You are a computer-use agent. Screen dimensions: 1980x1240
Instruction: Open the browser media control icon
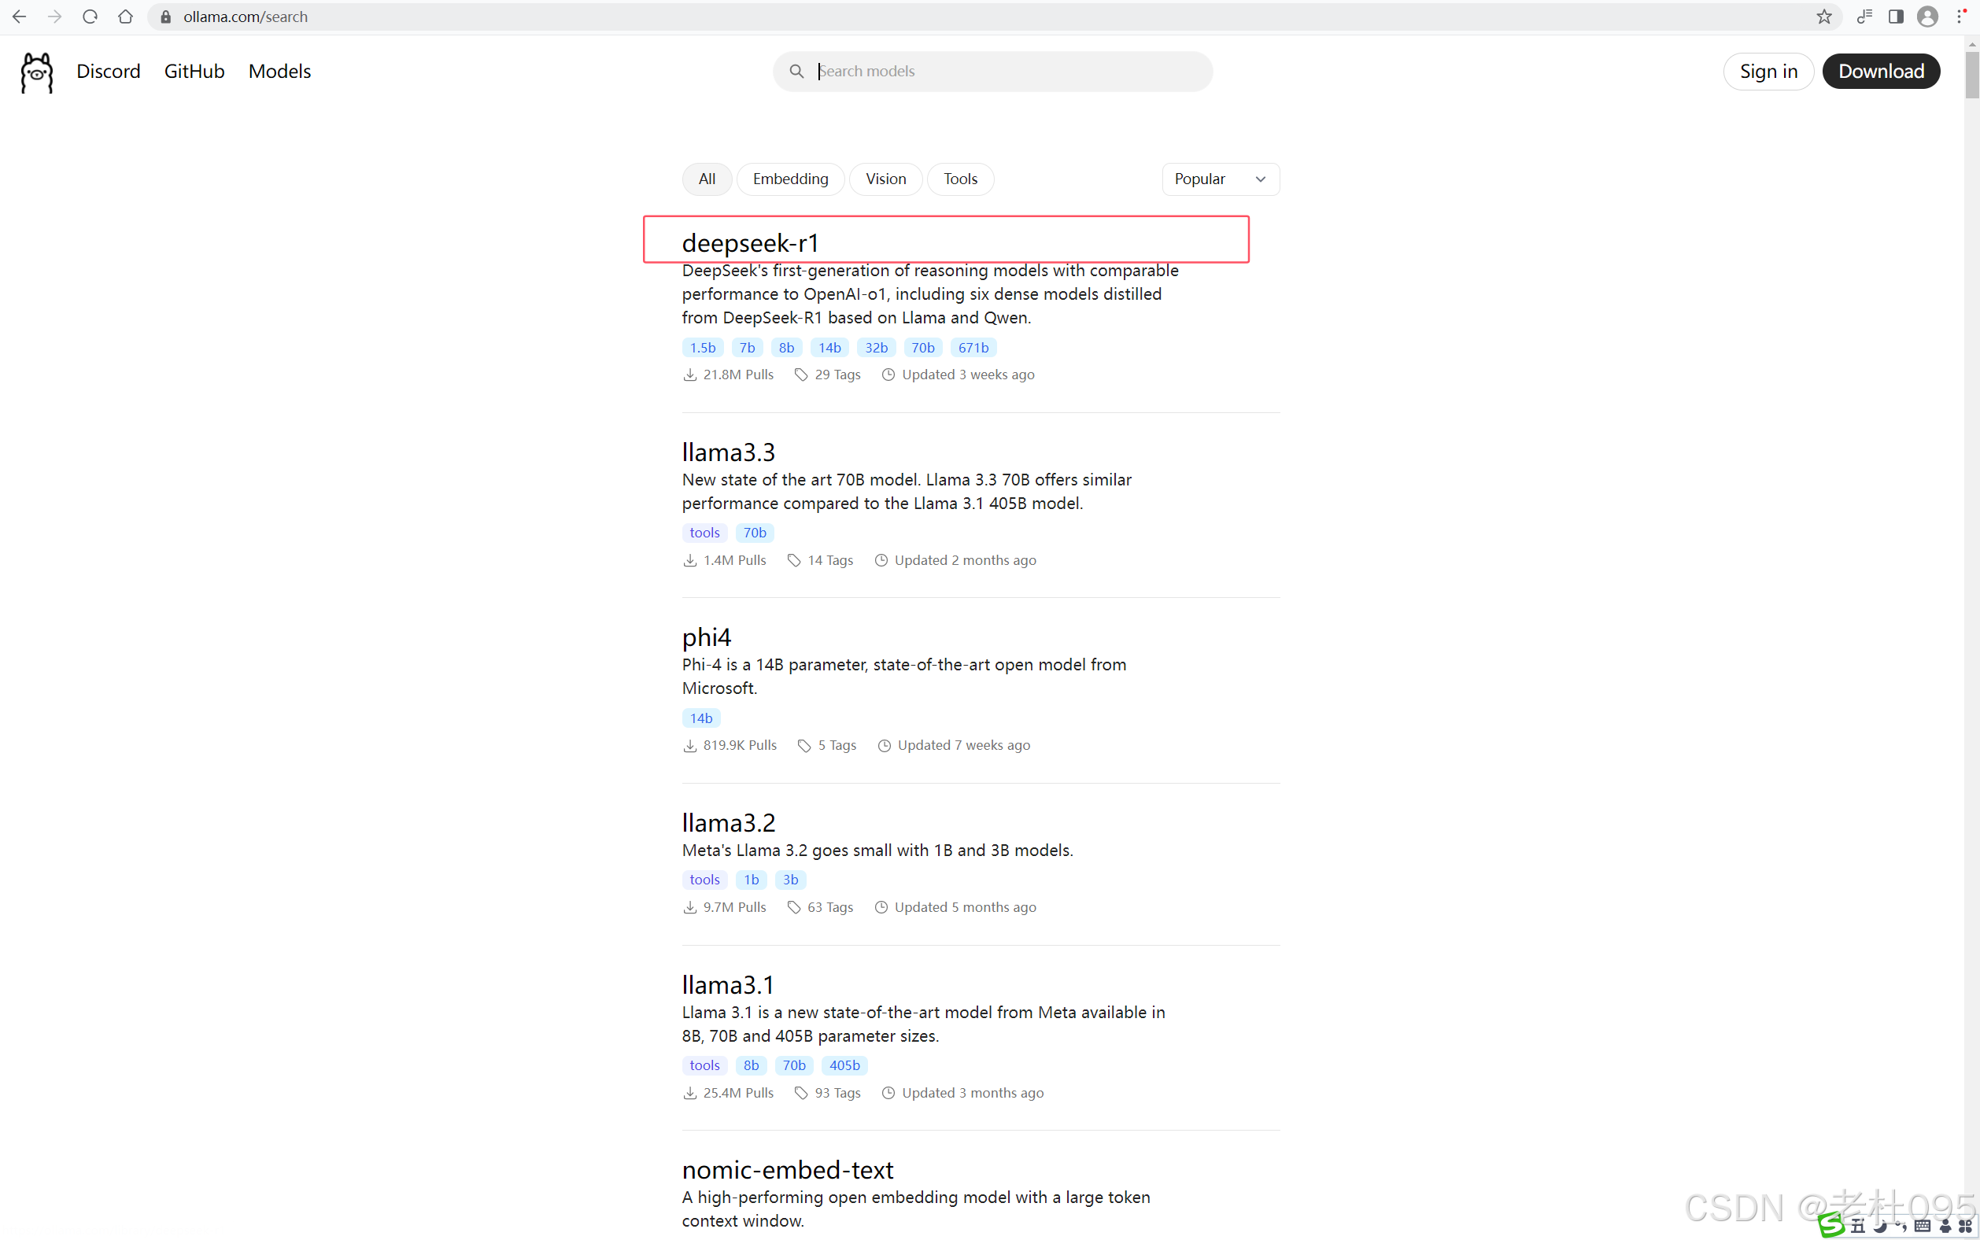point(1864,17)
